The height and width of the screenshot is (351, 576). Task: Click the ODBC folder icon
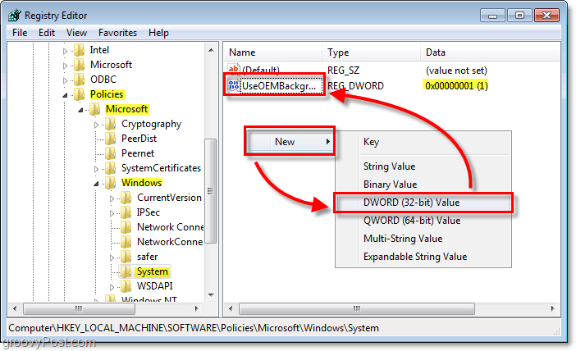coord(80,80)
